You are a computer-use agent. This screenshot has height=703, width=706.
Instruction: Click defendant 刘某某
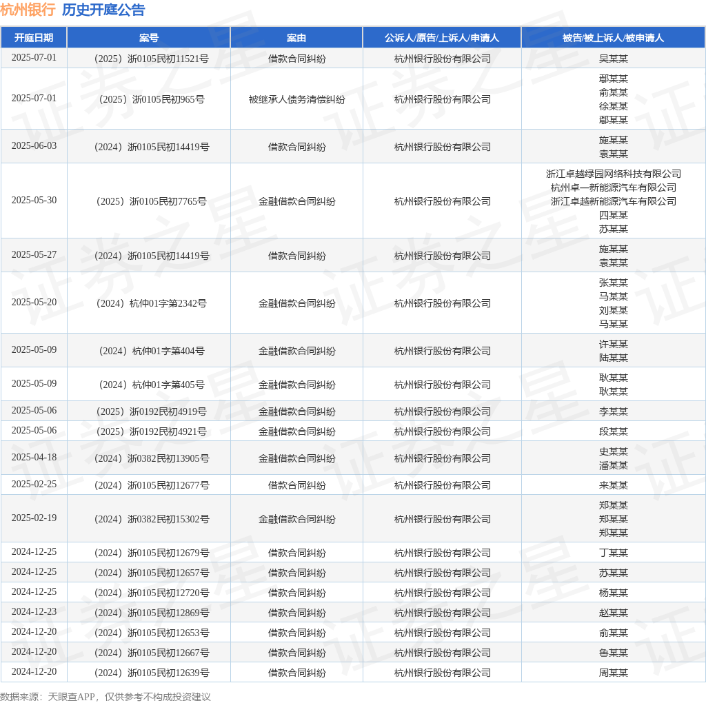coord(613,310)
